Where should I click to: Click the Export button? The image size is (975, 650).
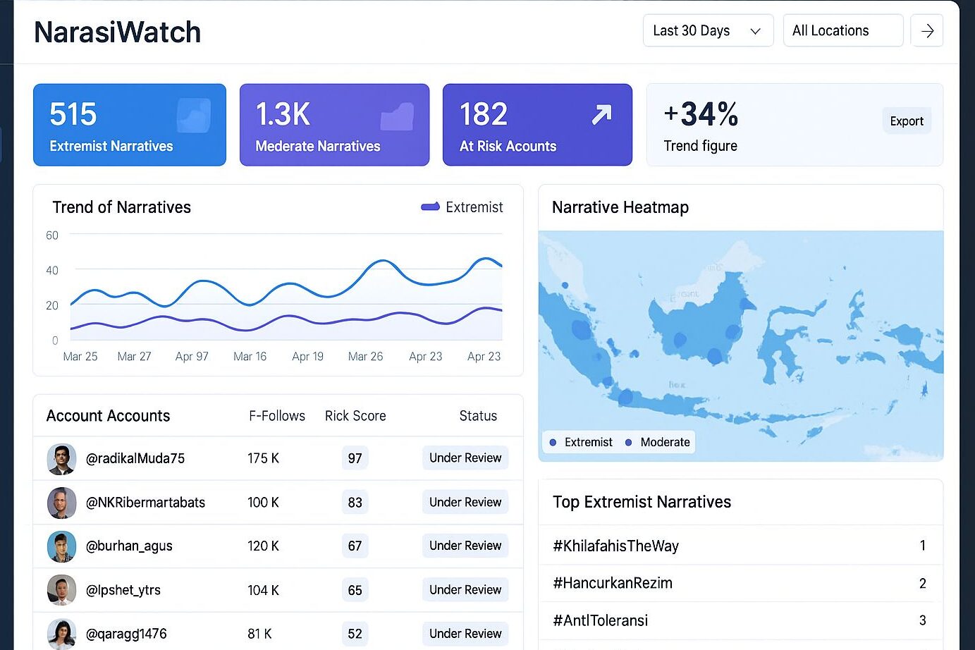coord(906,121)
